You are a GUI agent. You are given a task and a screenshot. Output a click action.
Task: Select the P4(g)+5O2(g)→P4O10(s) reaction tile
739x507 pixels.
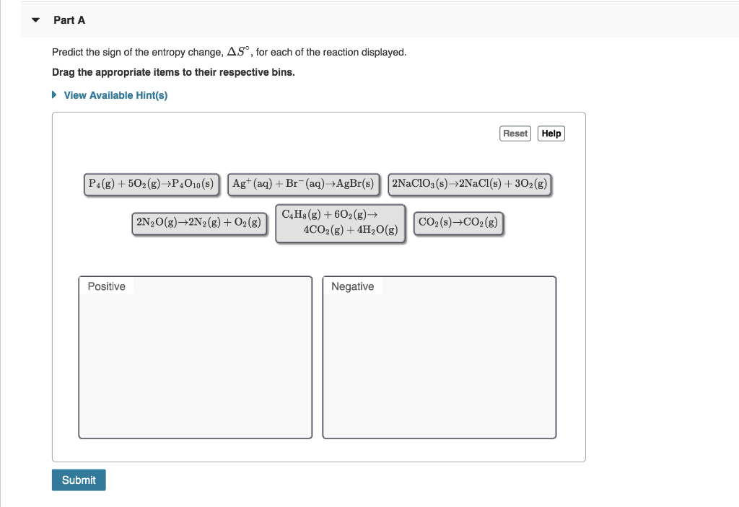[152, 184]
